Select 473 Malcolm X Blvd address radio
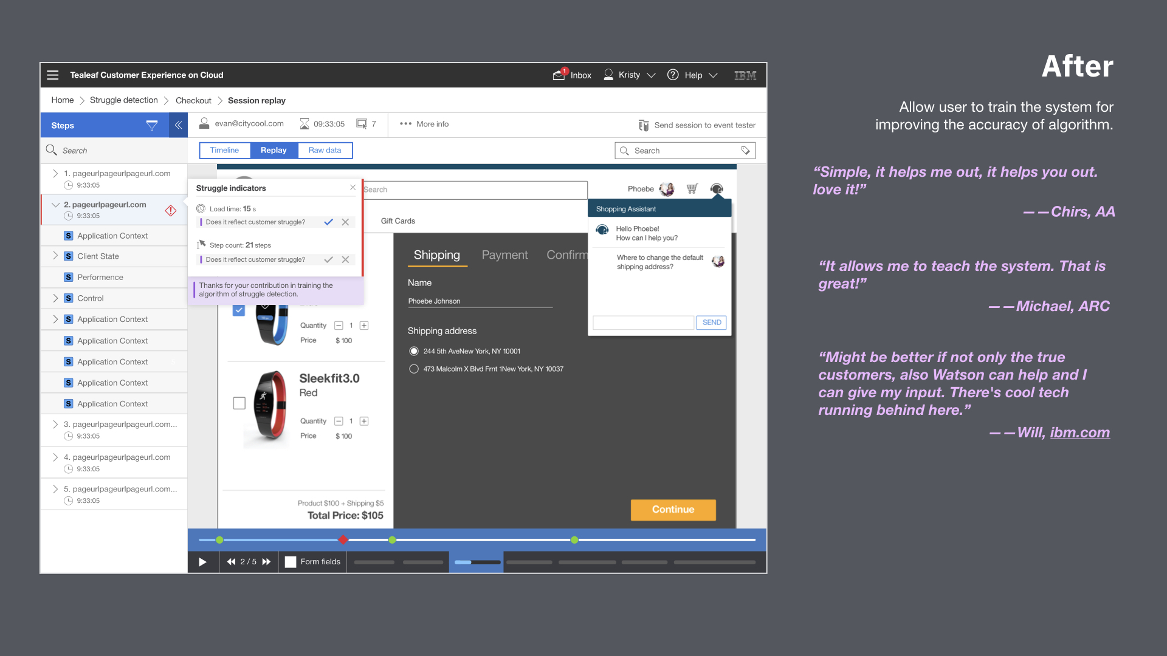Viewport: 1167px width, 656px height. [414, 369]
